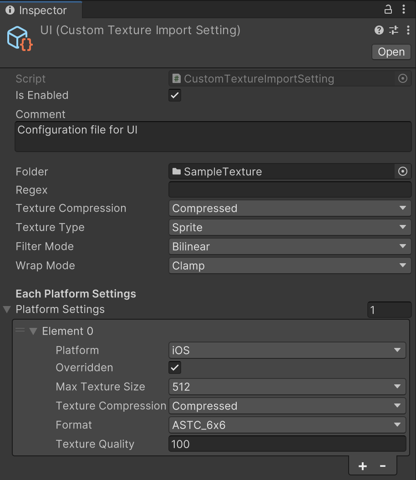Uncheck the Overridden checkbox for iOS

(x=175, y=368)
